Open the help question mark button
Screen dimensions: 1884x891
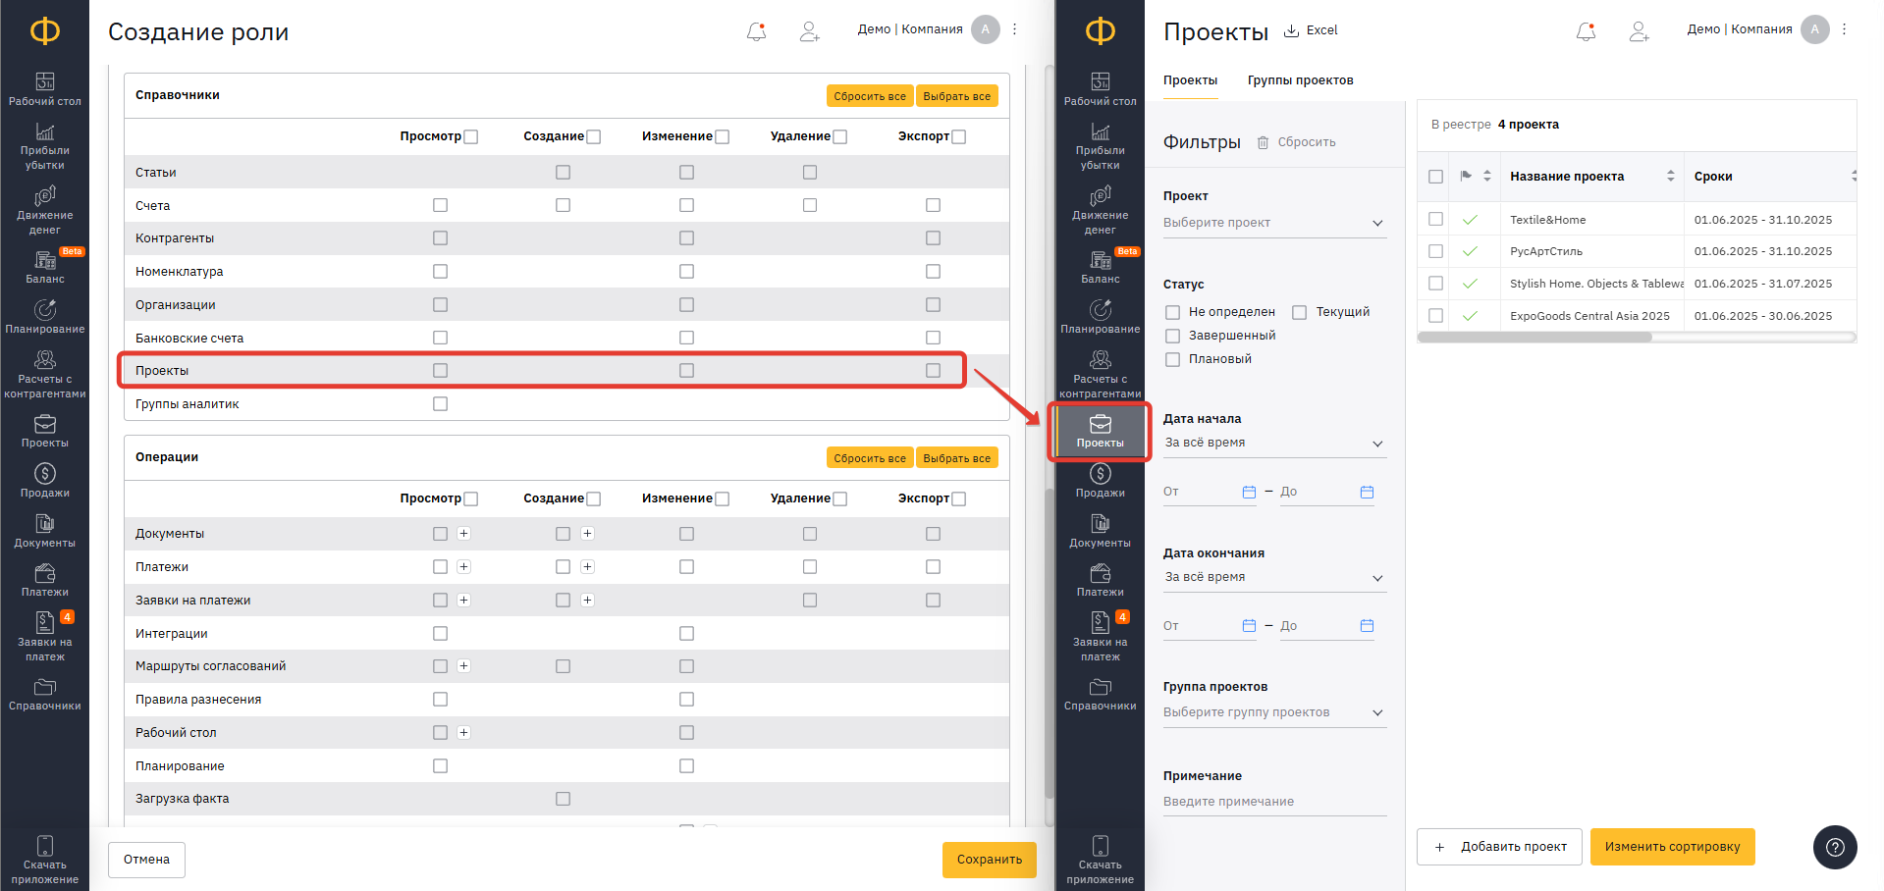click(x=1835, y=847)
